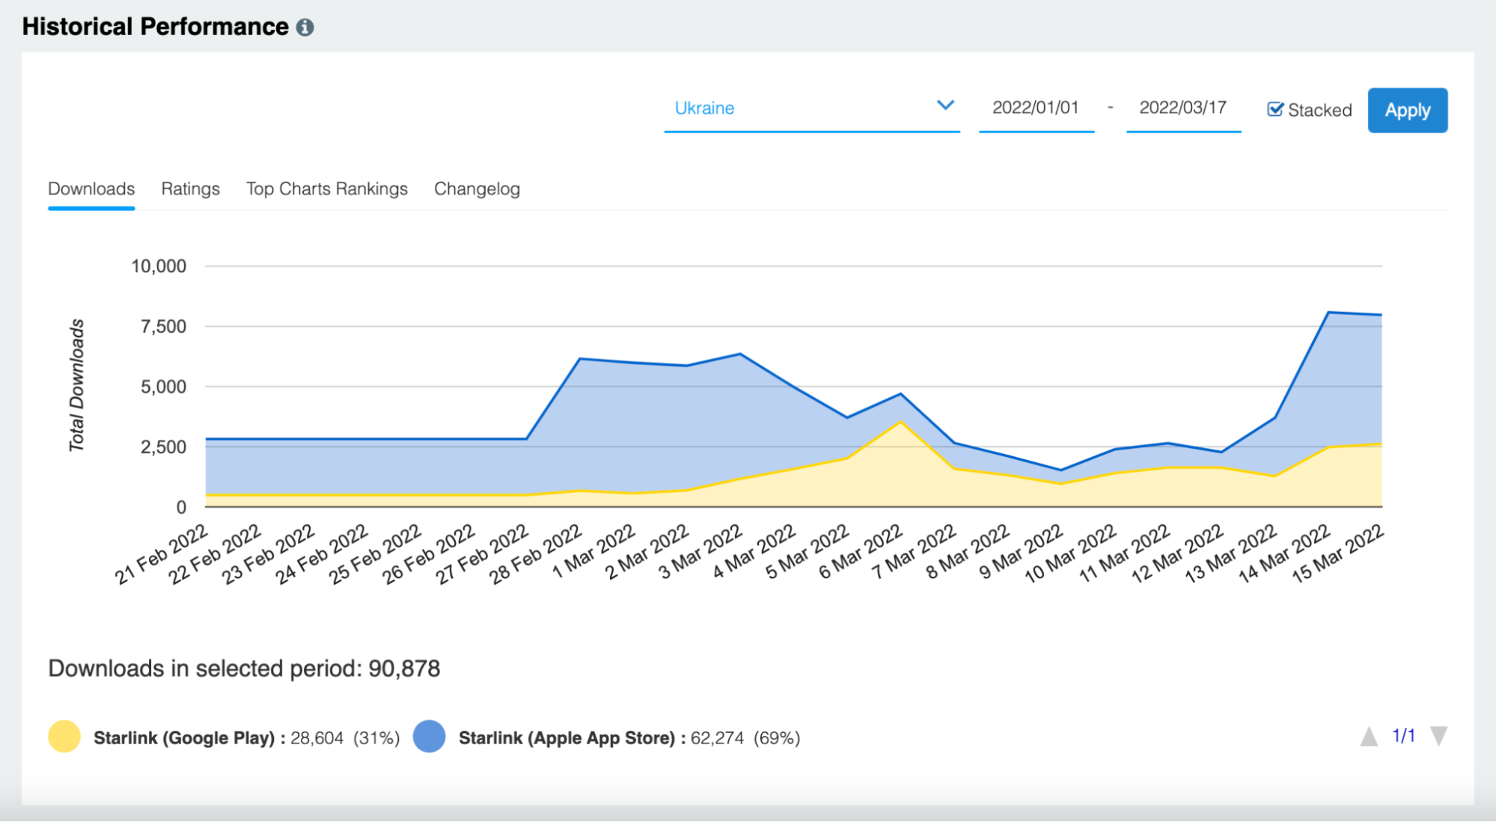The image size is (1496, 822).
Task: Click Starlink (Apple App Store) legend label
Action: 567,738
